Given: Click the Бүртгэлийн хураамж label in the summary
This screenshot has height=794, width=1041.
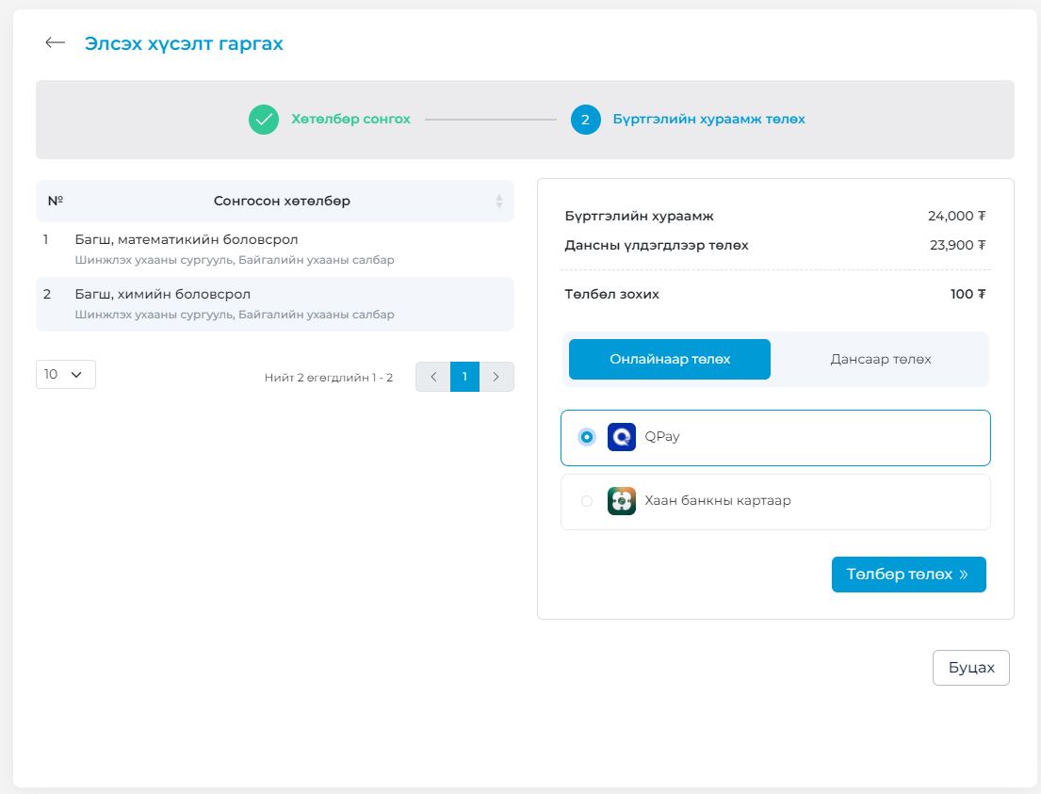Looking at the screenshot, I should (639, 216).
